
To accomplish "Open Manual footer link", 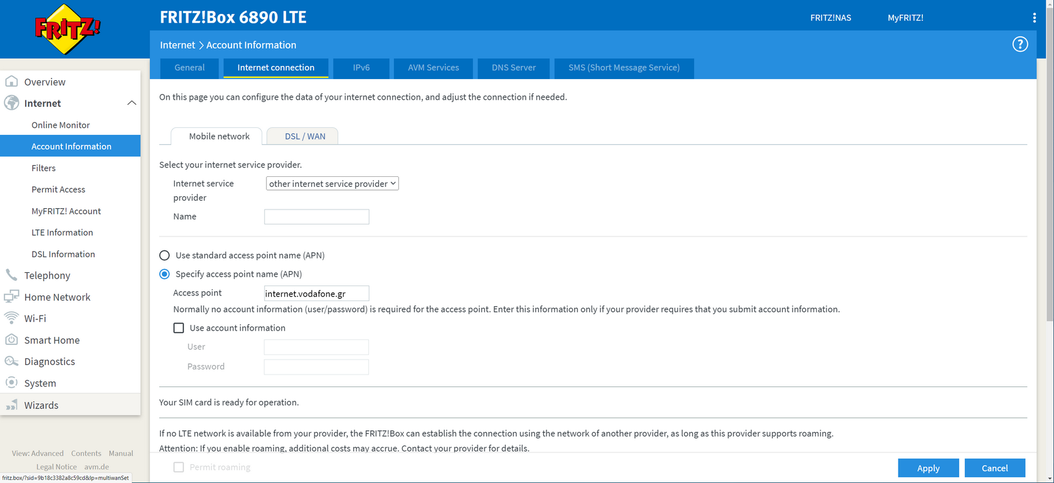I will coord(121,454).
